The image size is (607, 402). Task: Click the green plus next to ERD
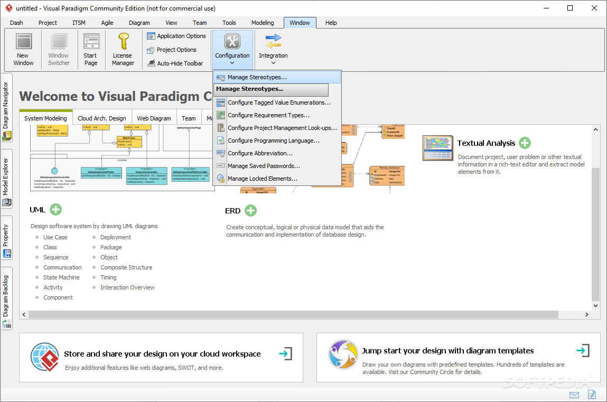(251, 210)
